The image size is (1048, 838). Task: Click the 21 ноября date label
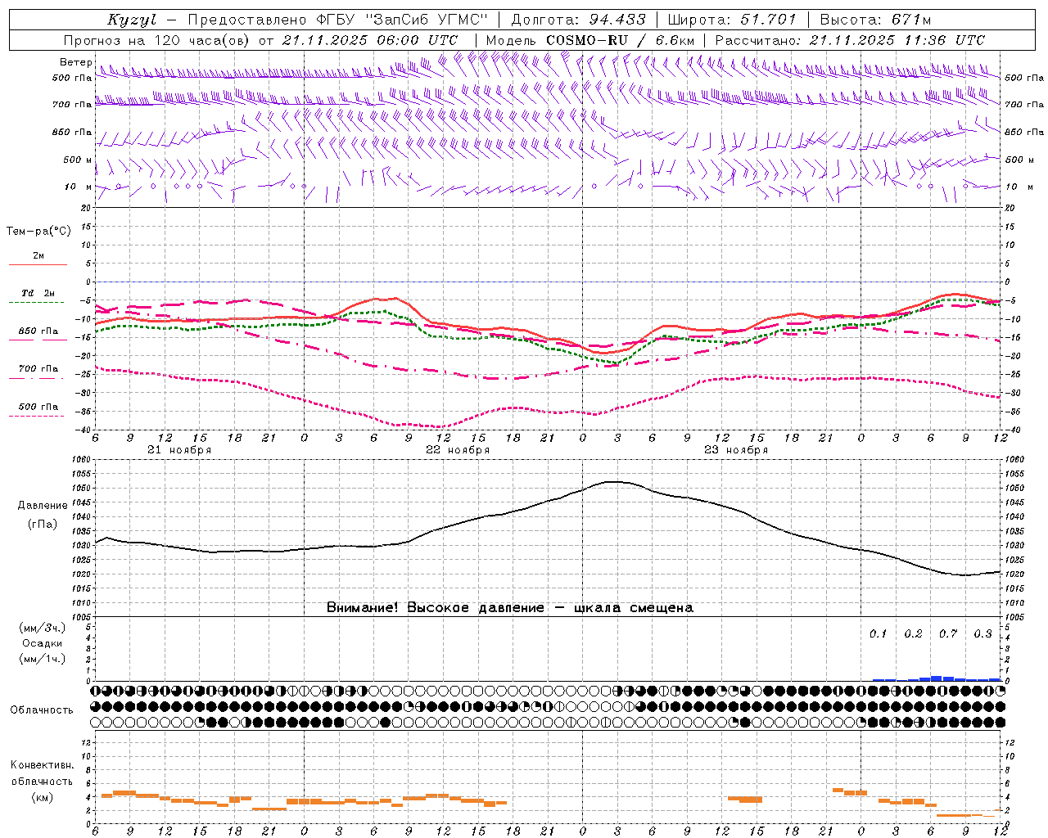tap(179, 450)
